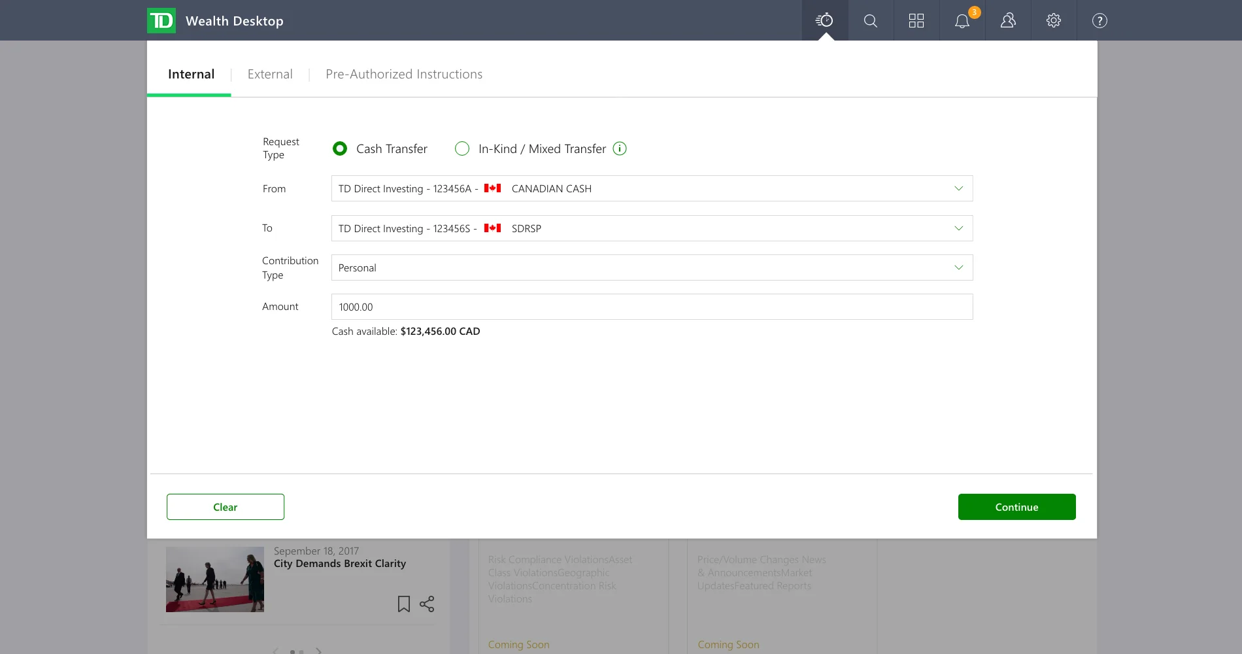Viewport: 1242px width, 654px height.
Task: Click Coming Soon under Risk Compliance card
Action: click(x=519, y=645)
